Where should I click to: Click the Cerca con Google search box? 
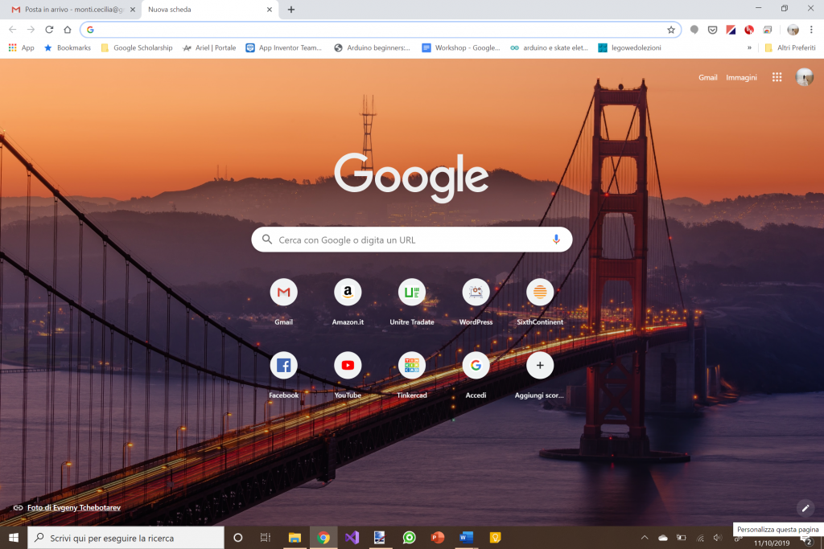pyautogui.click(x=412, y=240)
